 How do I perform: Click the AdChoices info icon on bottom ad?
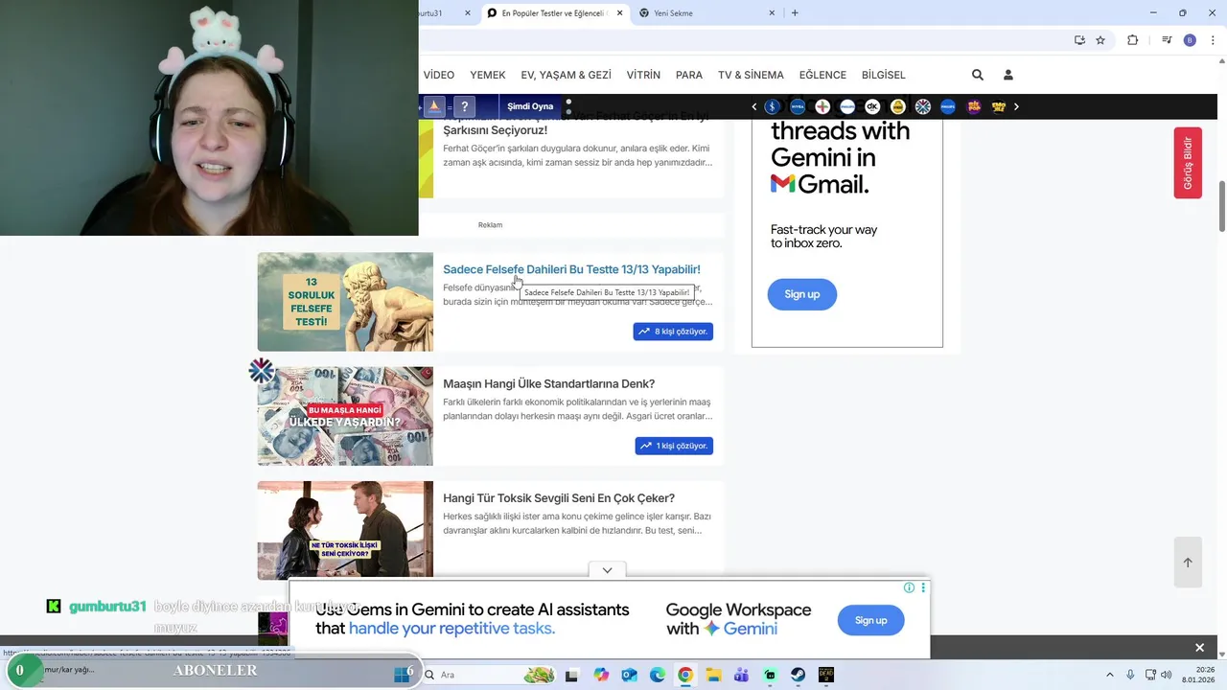(909, 587)
